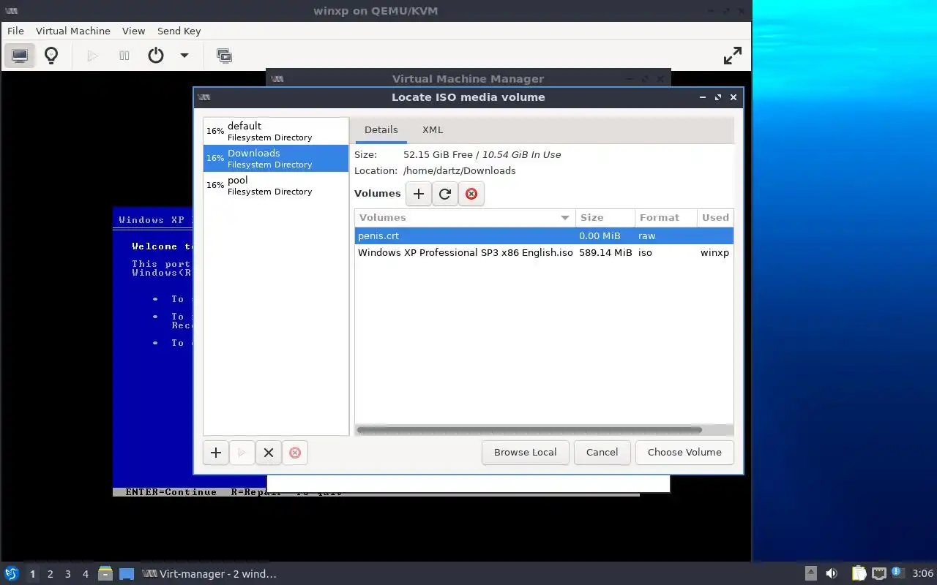
Task: Click the show desktop taskbar icon
Action: click(x=127, y=574)
